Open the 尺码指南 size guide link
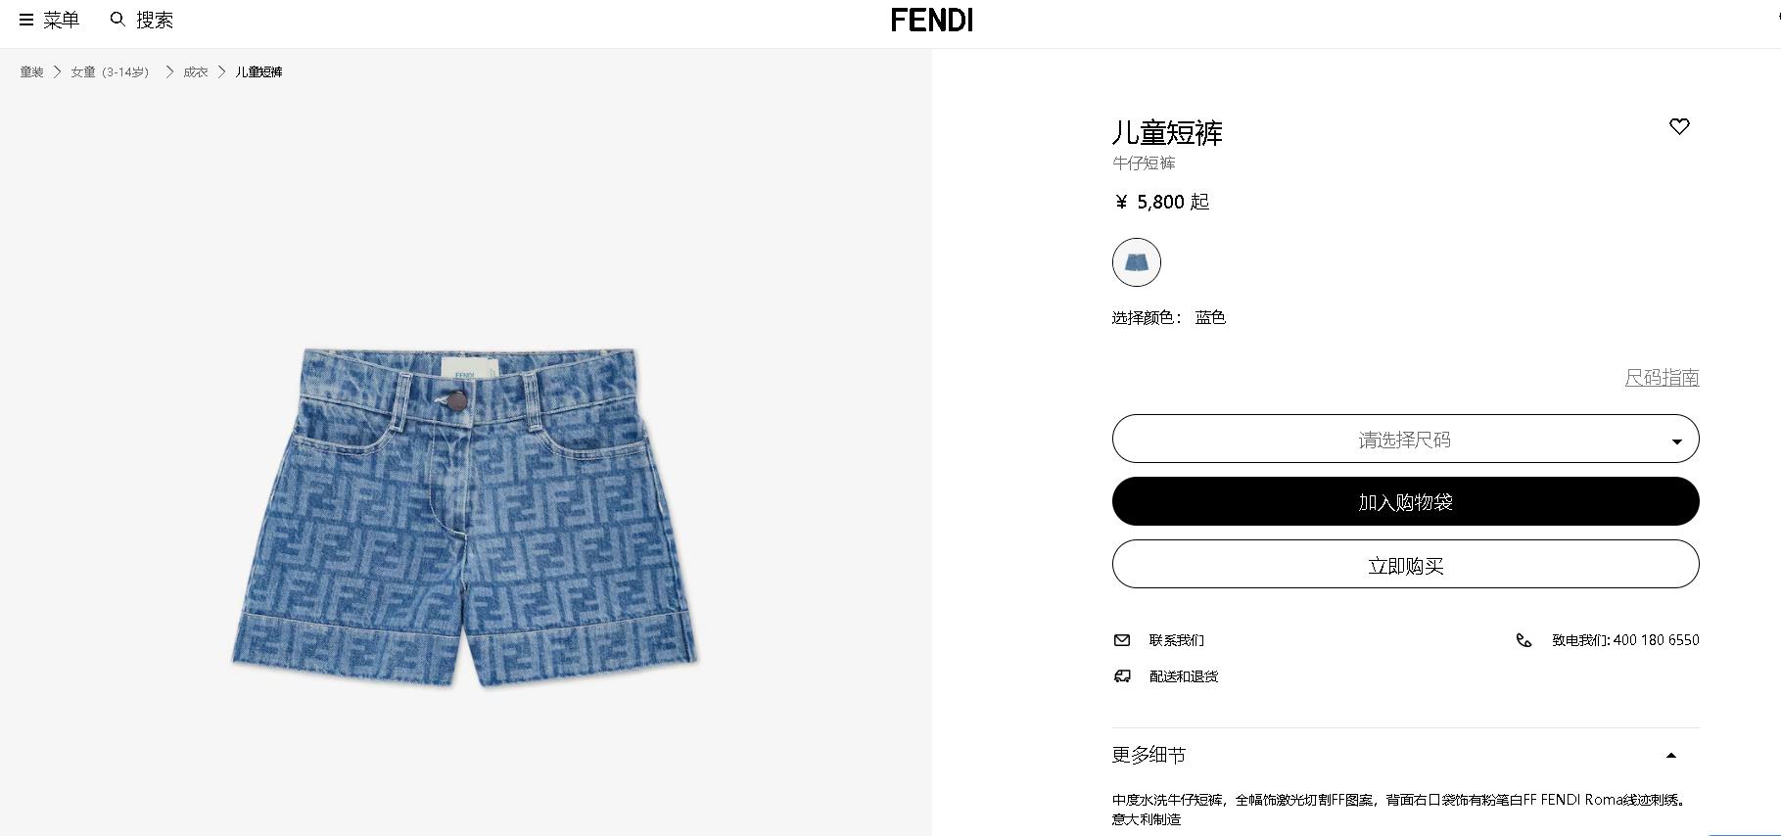Screen dimensions: 1781x836 tap(1662, 378)
